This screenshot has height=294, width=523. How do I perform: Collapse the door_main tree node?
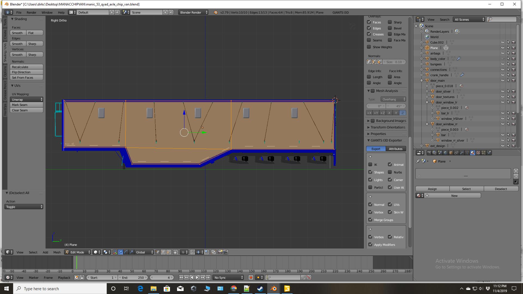tap(422, 81)
